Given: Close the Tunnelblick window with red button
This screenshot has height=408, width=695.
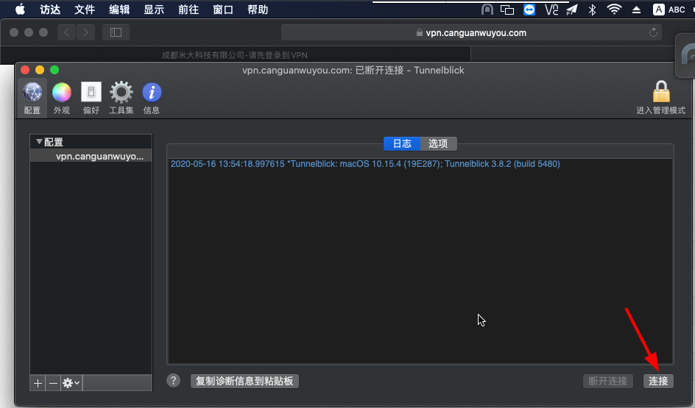Looking at the screenshot, I should pos(25,70).
